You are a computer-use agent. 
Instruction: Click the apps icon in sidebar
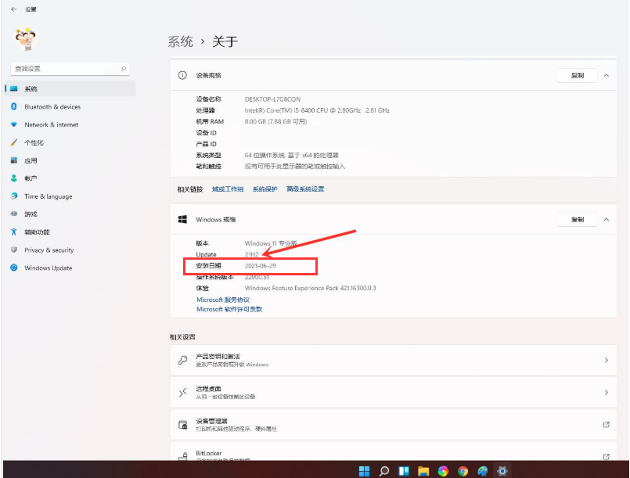click(14, 160)
